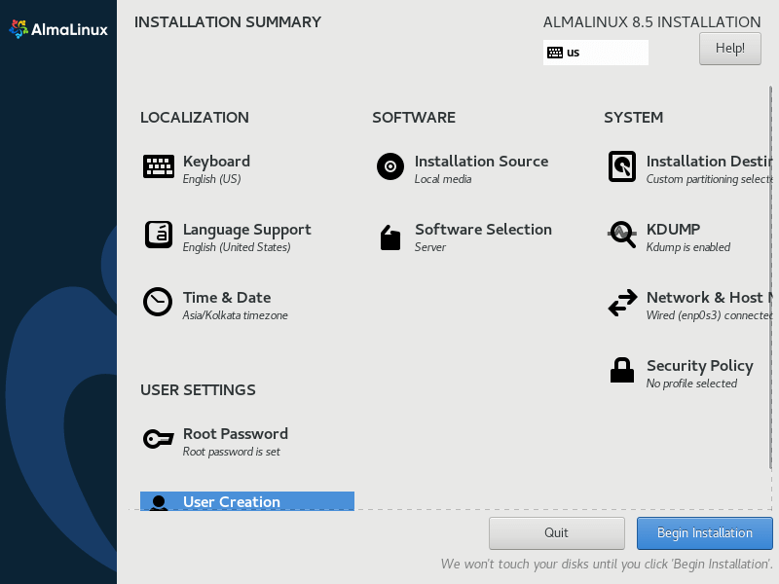Click the Network & Host arrows icon
This screenshot has width=779, height=584.
(x=622, y=303)
